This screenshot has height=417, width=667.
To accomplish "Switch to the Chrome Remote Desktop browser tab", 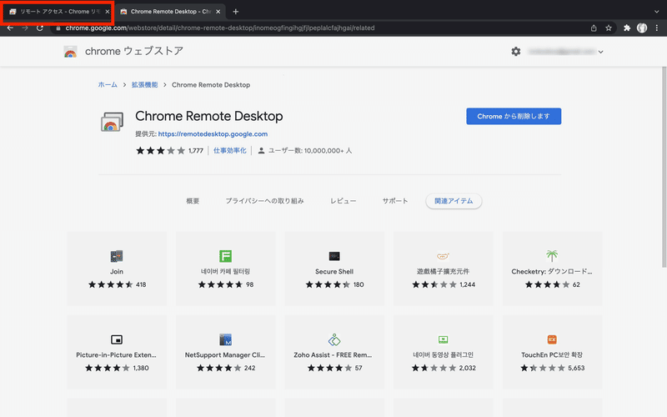I will pos(170,12).
